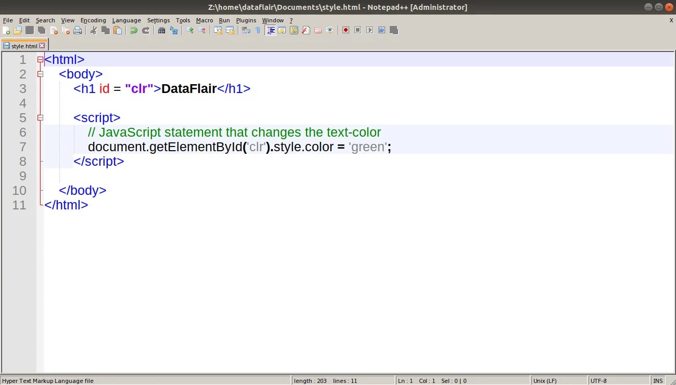
Task: Click the Save All toolbar icon
Action: [x=42, y=30]
